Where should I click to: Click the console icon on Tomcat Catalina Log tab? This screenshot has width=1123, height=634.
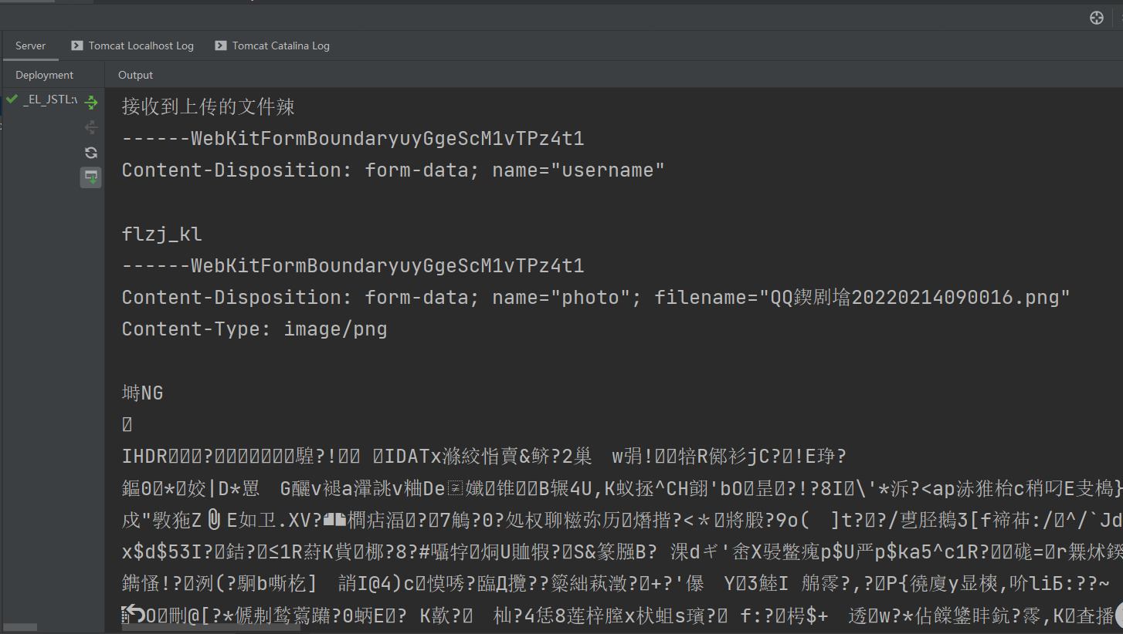tap(221, 46)
